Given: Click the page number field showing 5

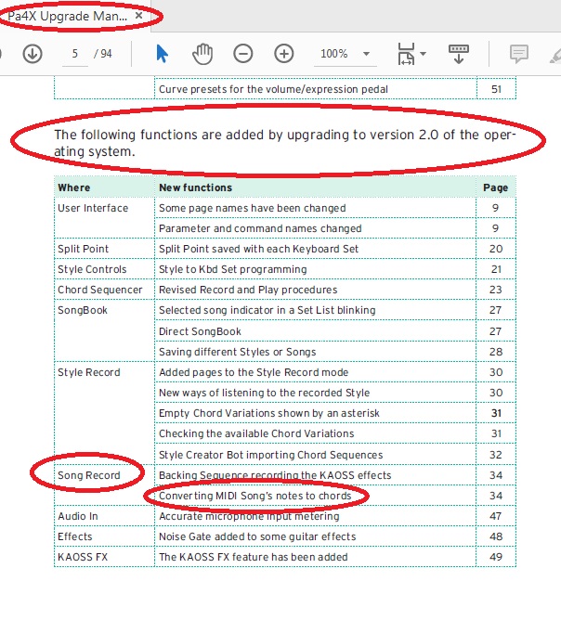Looking at the screenshot, I should (x=75, y=54).
